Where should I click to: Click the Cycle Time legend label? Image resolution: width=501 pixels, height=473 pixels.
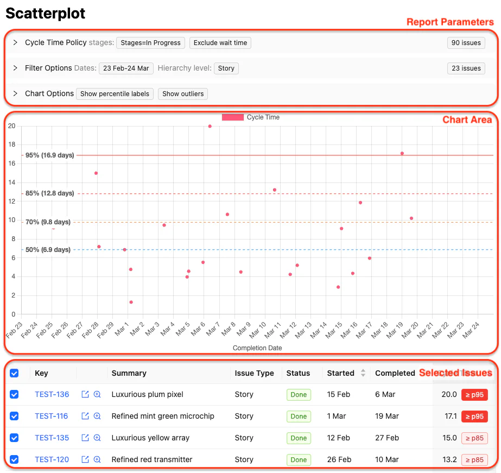click(x=263, y=117)
